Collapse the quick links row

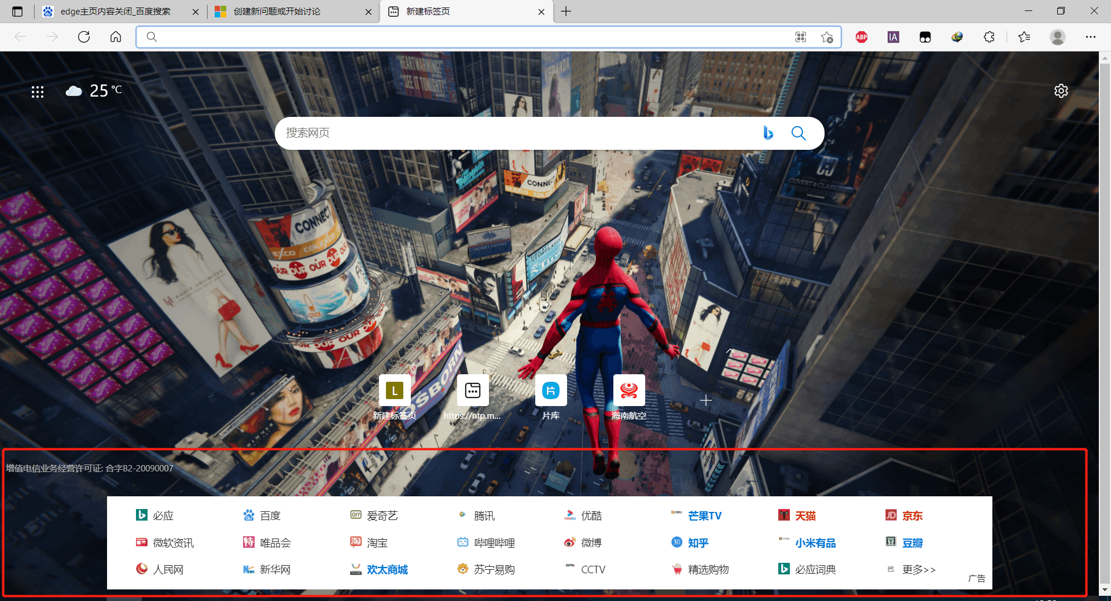[730, 351]
